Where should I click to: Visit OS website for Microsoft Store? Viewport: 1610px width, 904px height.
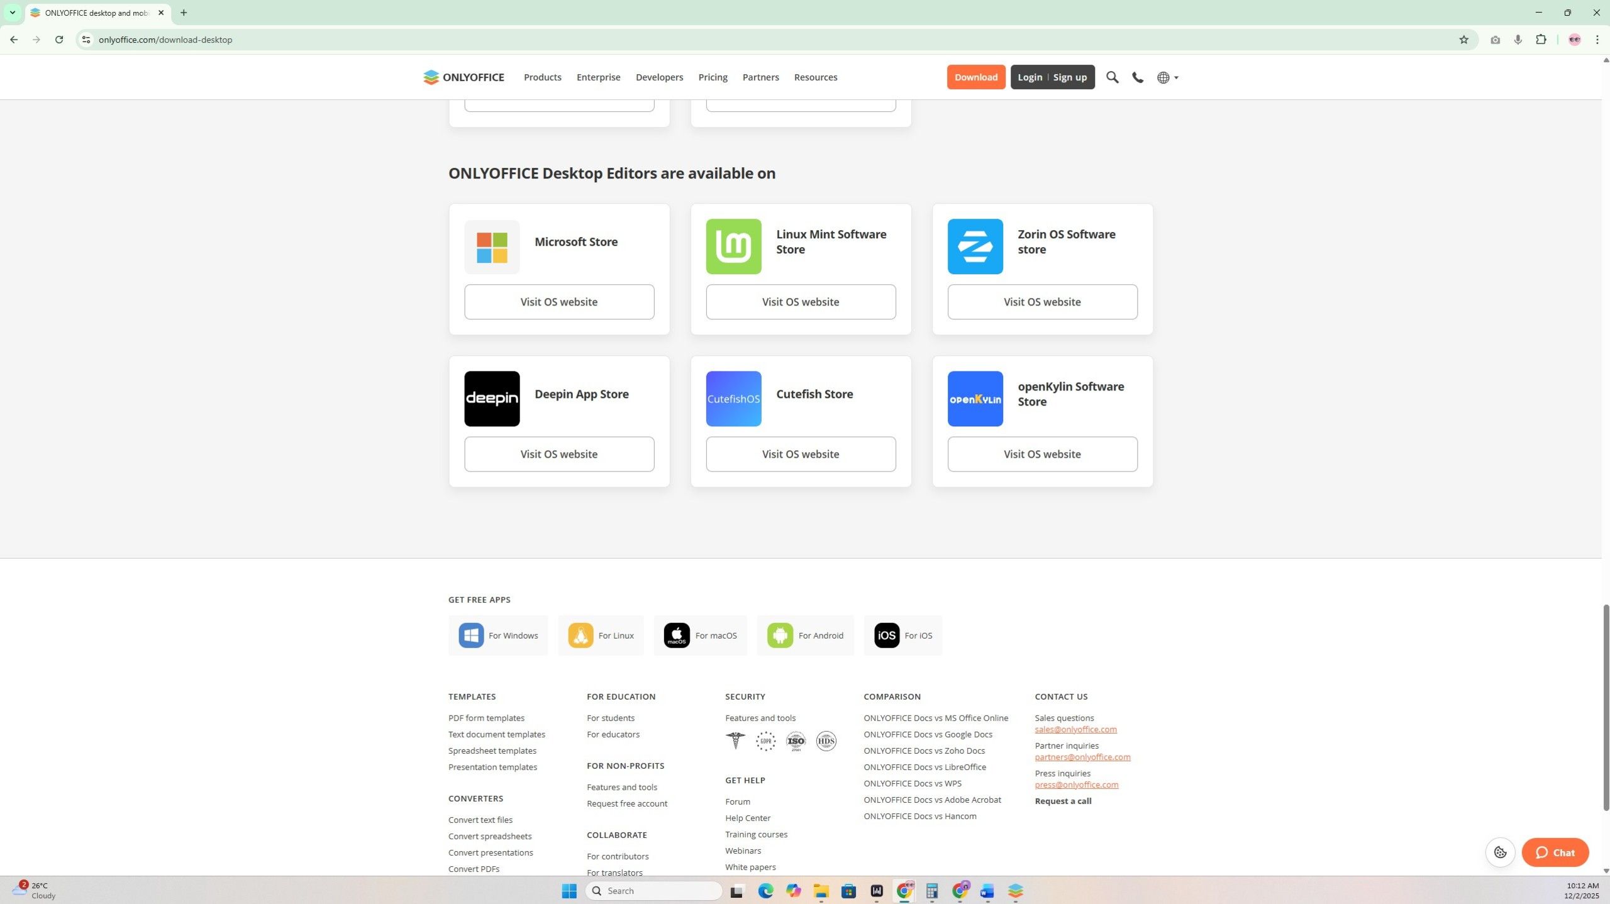click(x=558, y=302)
